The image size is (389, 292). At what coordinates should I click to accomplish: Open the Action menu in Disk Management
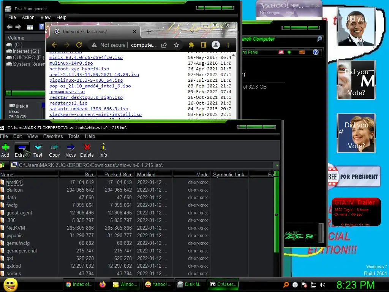[28, 17]
